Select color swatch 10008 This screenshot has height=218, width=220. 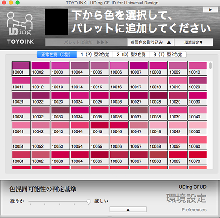(x=158, y=69)
